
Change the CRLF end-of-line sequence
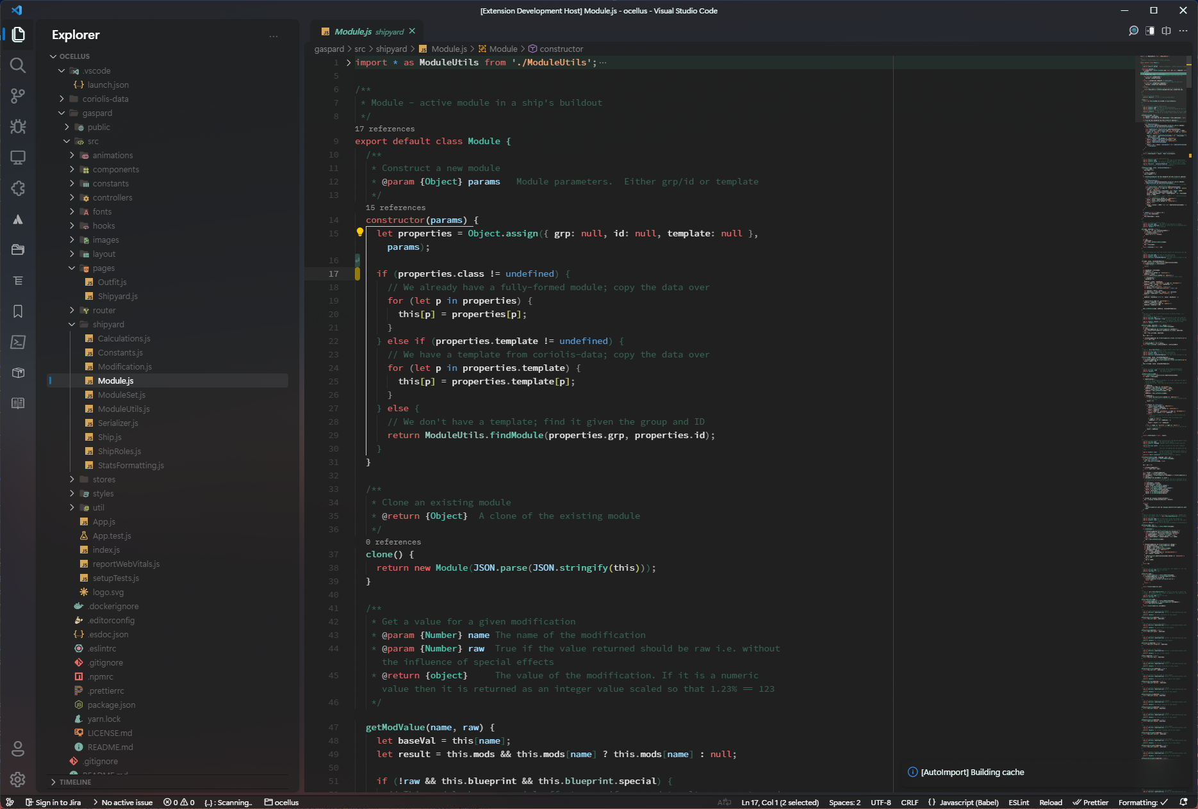click(x=909, y=802)
